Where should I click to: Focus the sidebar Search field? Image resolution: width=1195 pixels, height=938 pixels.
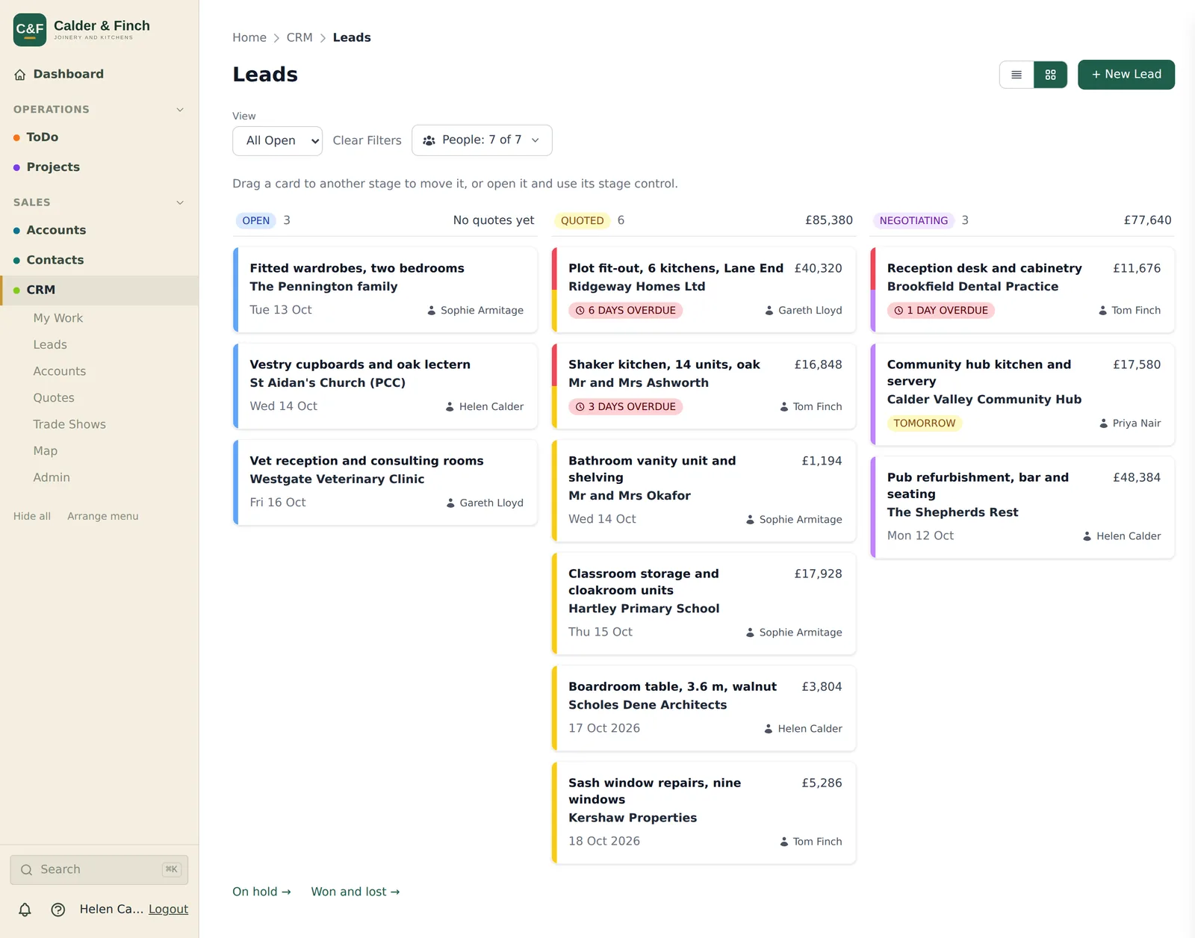pyautogui.click(x=99, y=870)
